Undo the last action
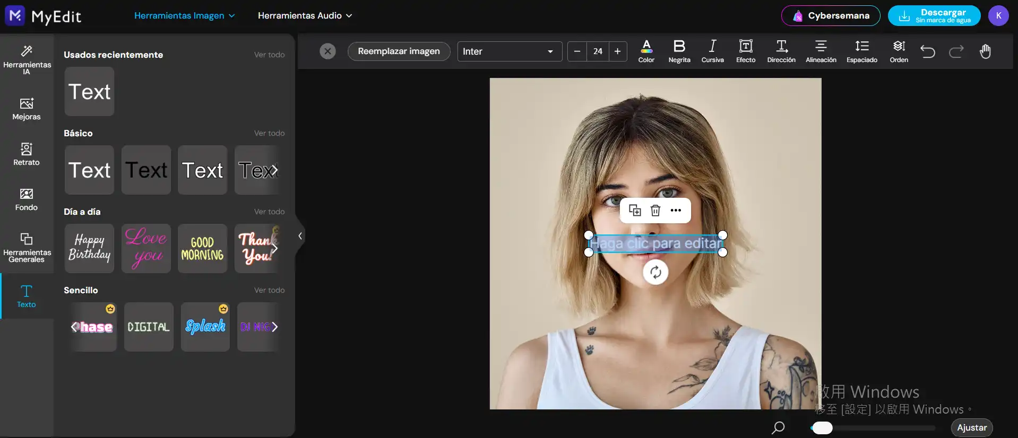The image size is (1018, 438). pos(927,51)
